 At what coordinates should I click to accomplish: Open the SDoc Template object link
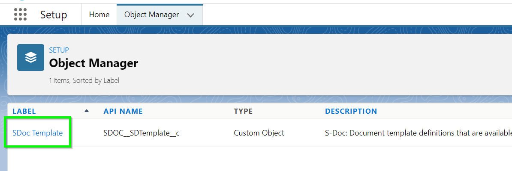coord(38,133)
